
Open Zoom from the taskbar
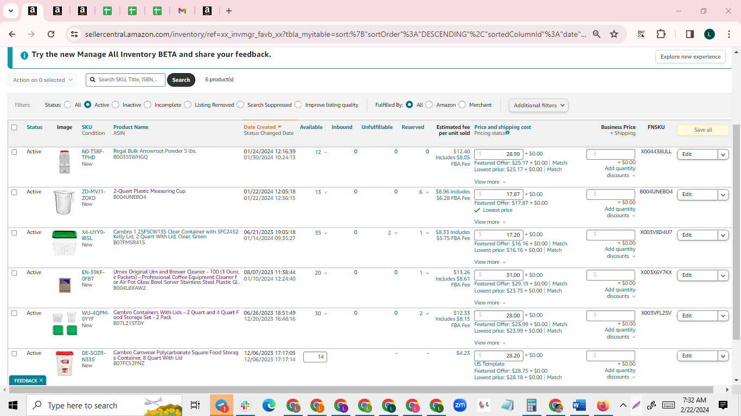click(x=460, y=405)
